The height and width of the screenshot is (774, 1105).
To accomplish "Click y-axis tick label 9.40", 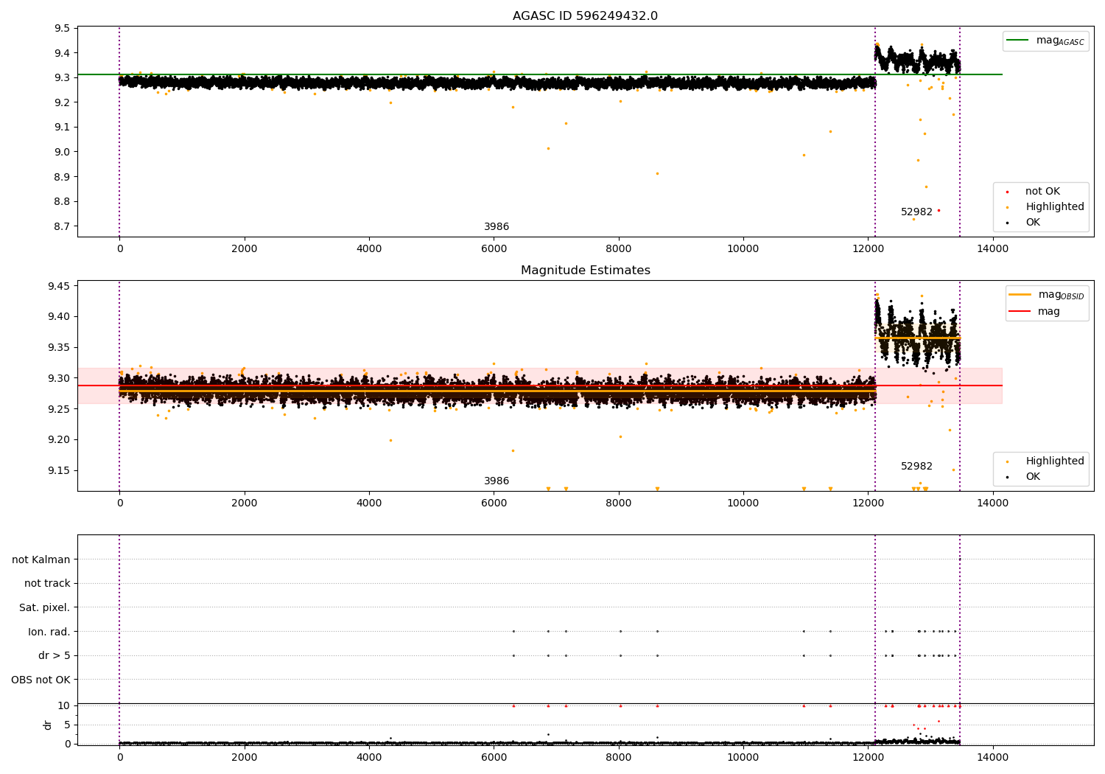I will pyautogui.click(x=59, y=317).
